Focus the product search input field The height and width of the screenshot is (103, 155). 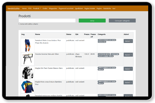point(47,20)
